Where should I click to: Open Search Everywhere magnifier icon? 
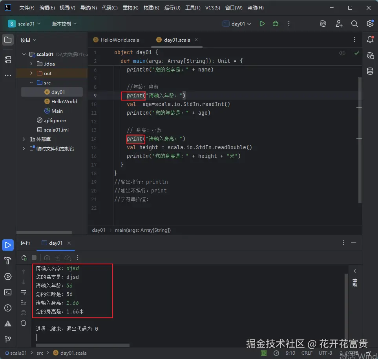coord(354,24)
